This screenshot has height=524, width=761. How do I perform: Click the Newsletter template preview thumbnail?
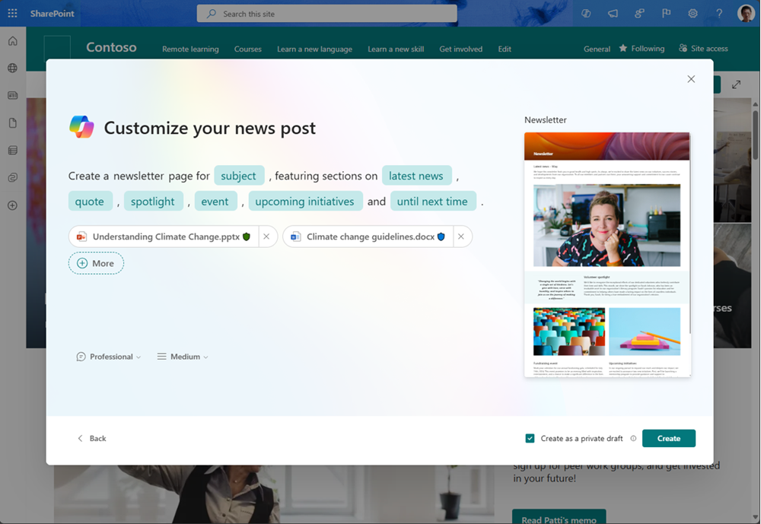607,255
